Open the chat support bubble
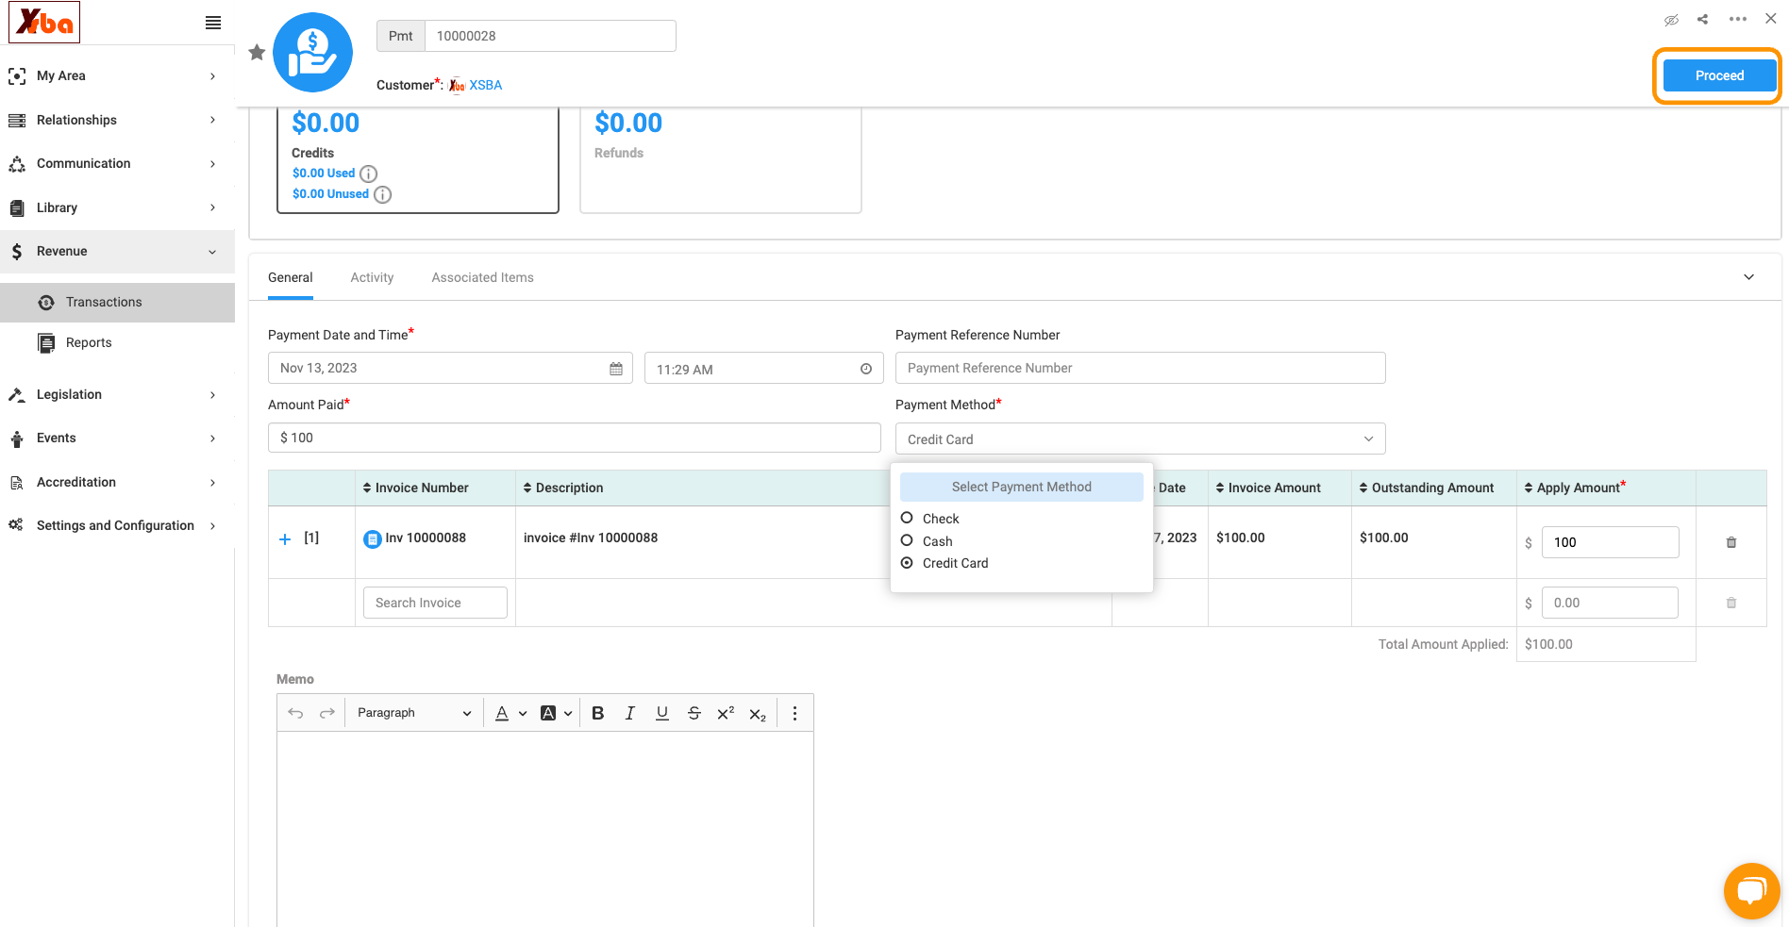Viewport: 1789px width, 927px height. point(1751,890)
